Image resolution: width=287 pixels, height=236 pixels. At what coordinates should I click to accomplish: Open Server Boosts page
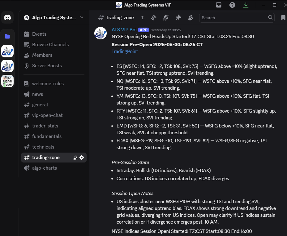47,66
